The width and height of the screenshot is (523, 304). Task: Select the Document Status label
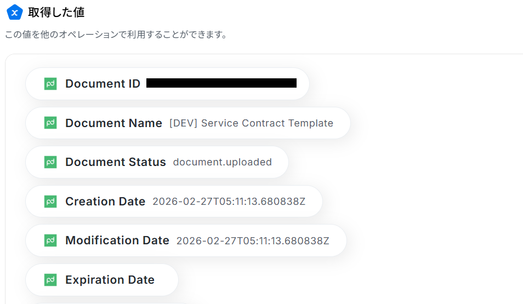[x=115, y=162]
